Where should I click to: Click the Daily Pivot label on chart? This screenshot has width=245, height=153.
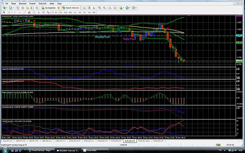(x=129, y=39)
